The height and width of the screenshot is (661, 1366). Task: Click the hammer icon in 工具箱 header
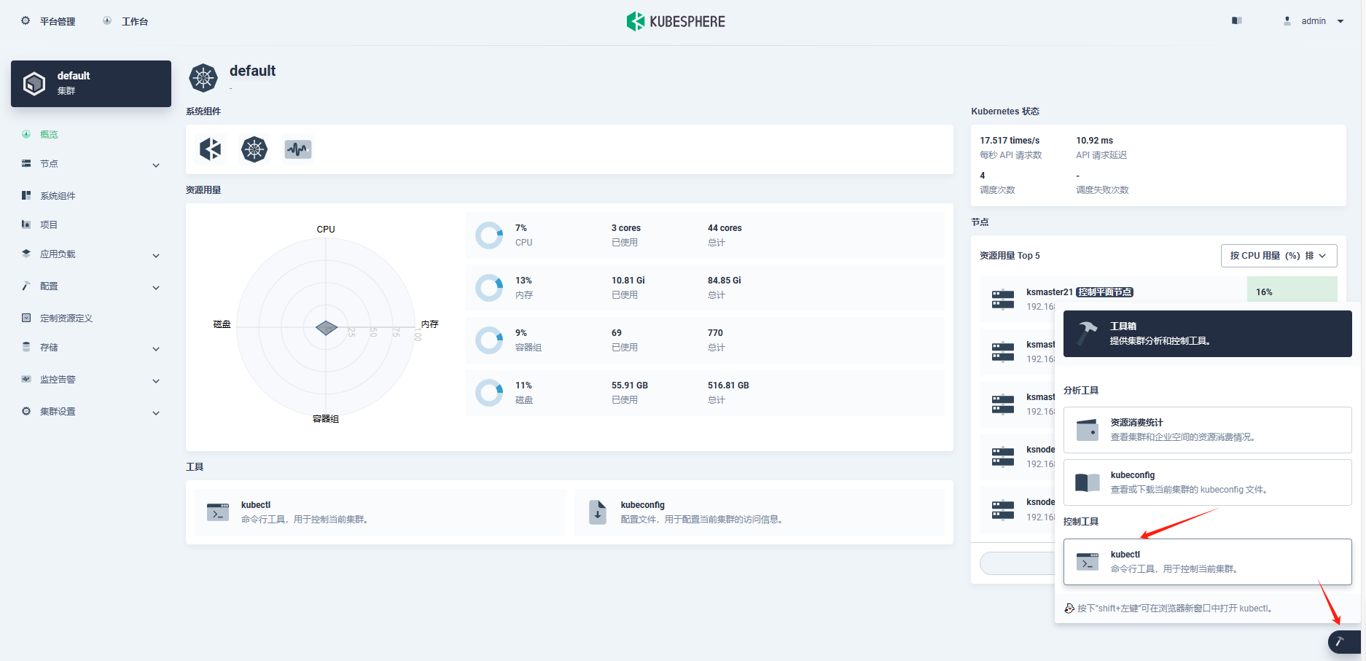click(x=1088, y=332)
